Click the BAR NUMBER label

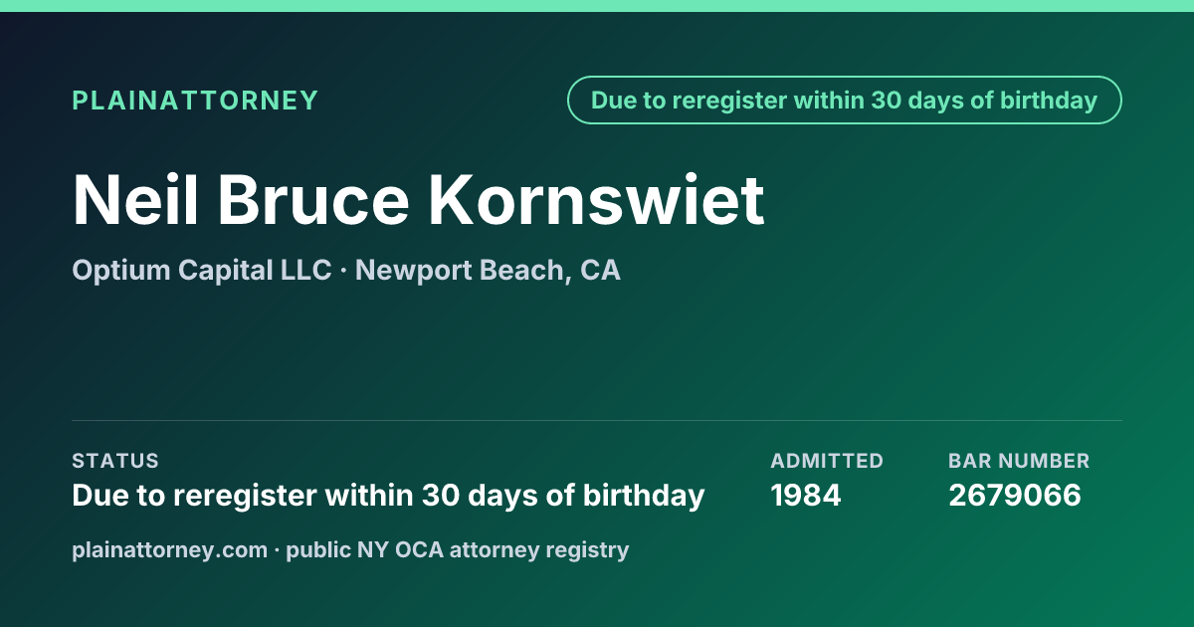tap(1019, 461)
